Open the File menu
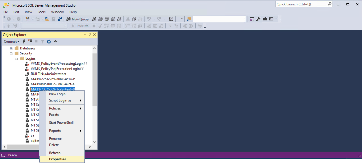The height and width of the screenshot is (163, 363). [x=5, y=12]
